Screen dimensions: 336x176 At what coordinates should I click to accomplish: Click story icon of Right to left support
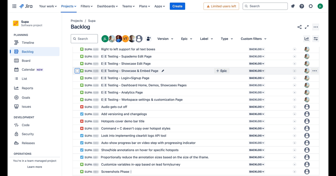82,49
